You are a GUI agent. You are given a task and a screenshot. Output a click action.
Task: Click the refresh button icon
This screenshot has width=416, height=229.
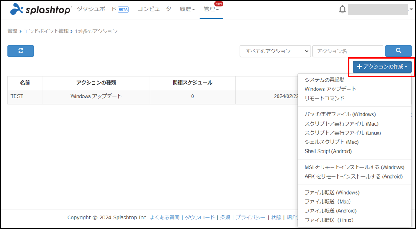click(x=21, y=51)
